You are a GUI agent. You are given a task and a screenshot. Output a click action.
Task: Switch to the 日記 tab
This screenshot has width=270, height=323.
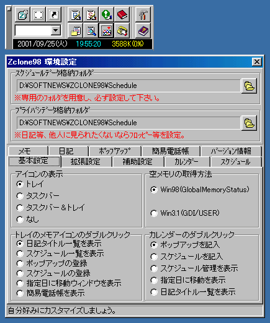[x=68, y=151]
